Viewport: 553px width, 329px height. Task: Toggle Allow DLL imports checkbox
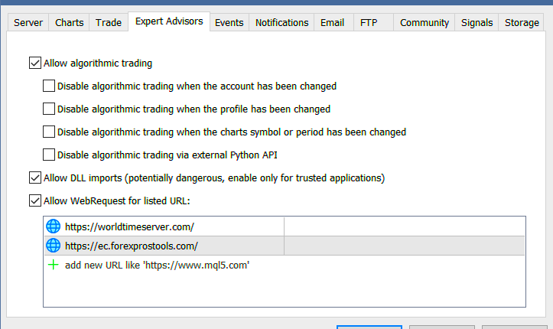(34, 178)
